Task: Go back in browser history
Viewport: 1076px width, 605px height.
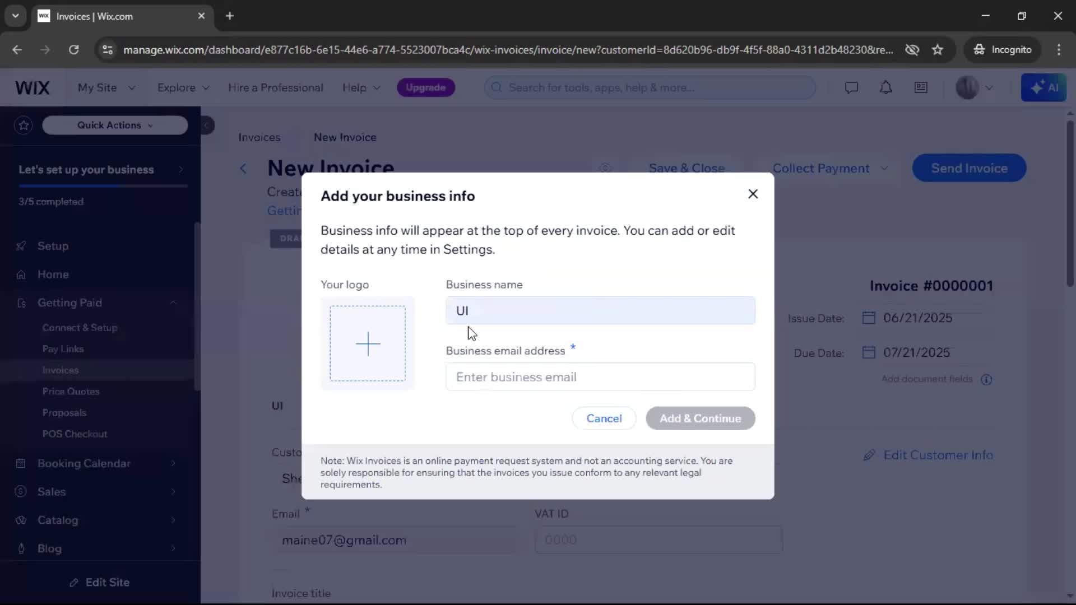Action: 17,50
